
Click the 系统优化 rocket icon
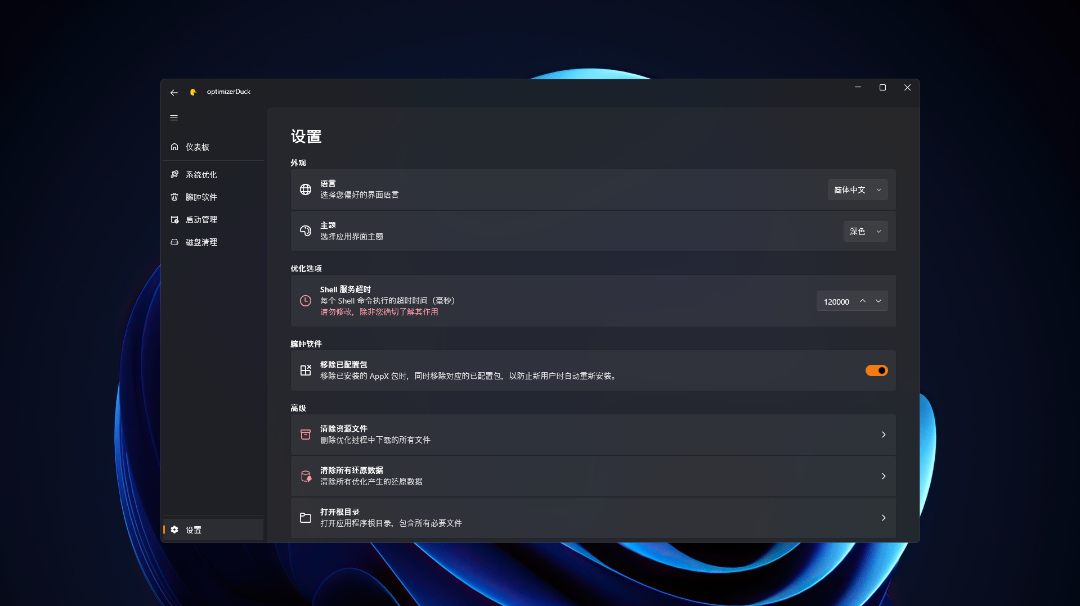click(175, 174)
